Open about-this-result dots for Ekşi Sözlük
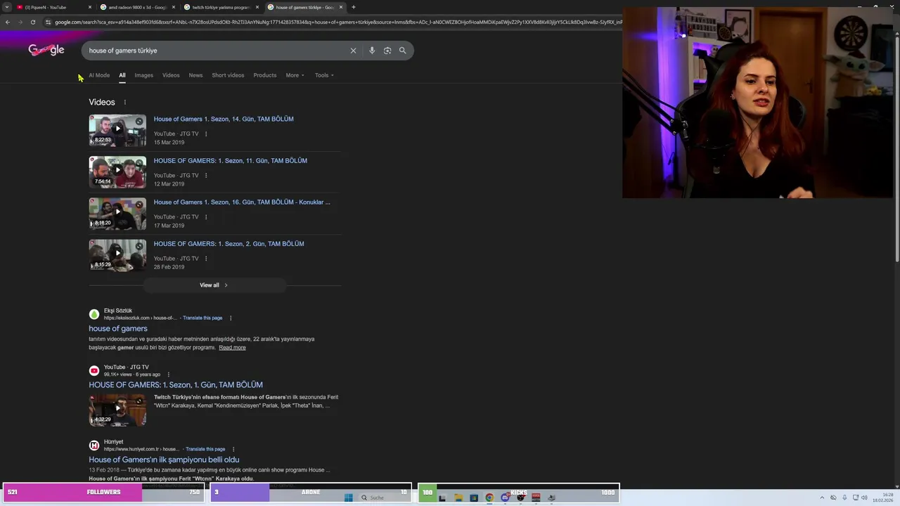The height and width of the screenshot is (506, 900). 231,318
